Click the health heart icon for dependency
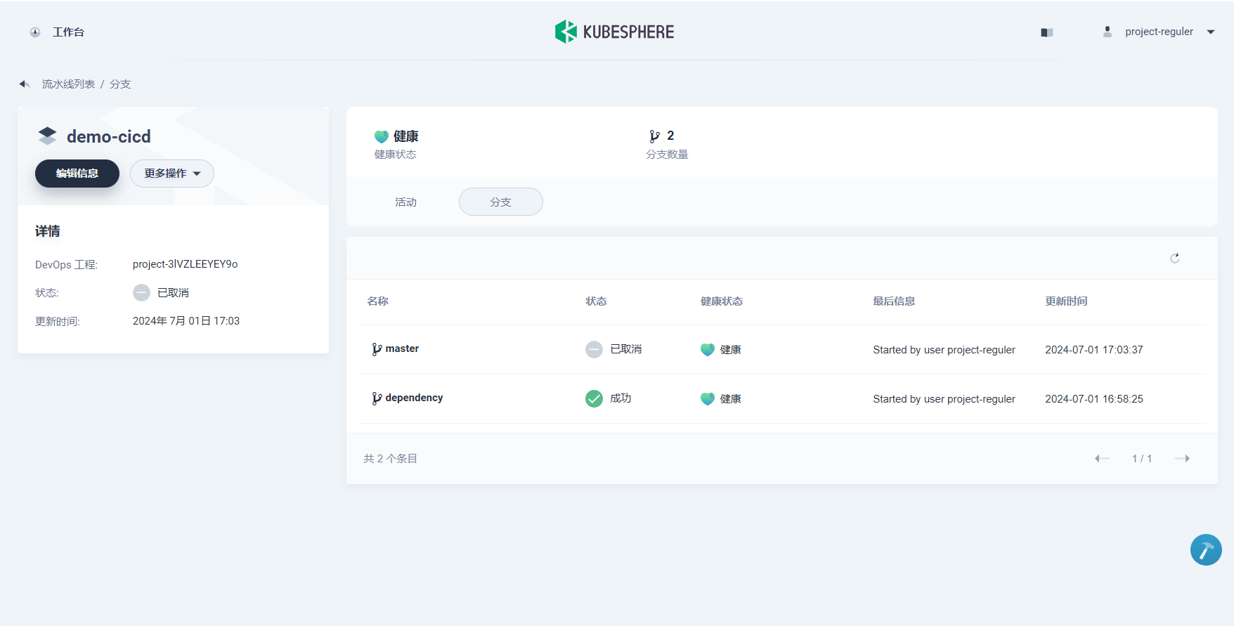The image size is (1234, 626). click(708, 399)
